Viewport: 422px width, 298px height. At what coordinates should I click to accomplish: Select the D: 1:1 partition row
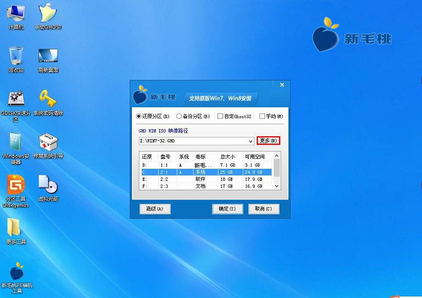207,165
